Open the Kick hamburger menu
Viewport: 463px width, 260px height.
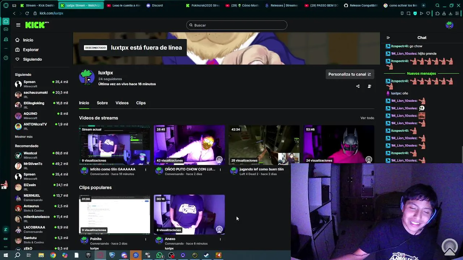tap(18, 25)
